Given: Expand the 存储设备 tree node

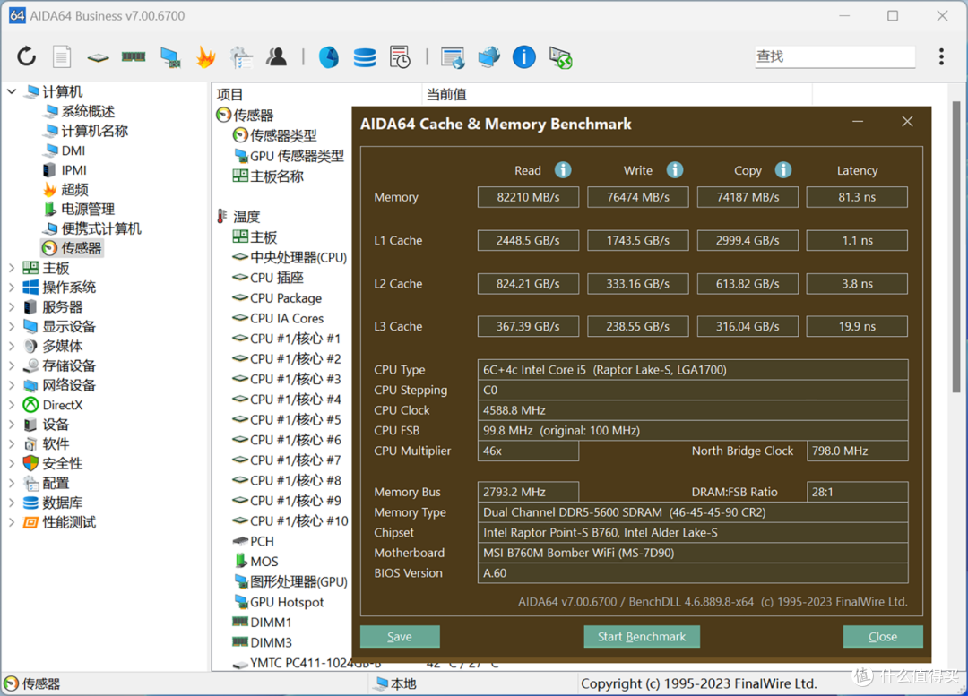Looking at the screenshot, I should [12, 365].
